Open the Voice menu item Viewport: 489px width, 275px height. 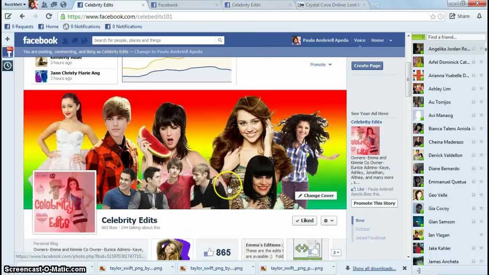pos(359,40)
